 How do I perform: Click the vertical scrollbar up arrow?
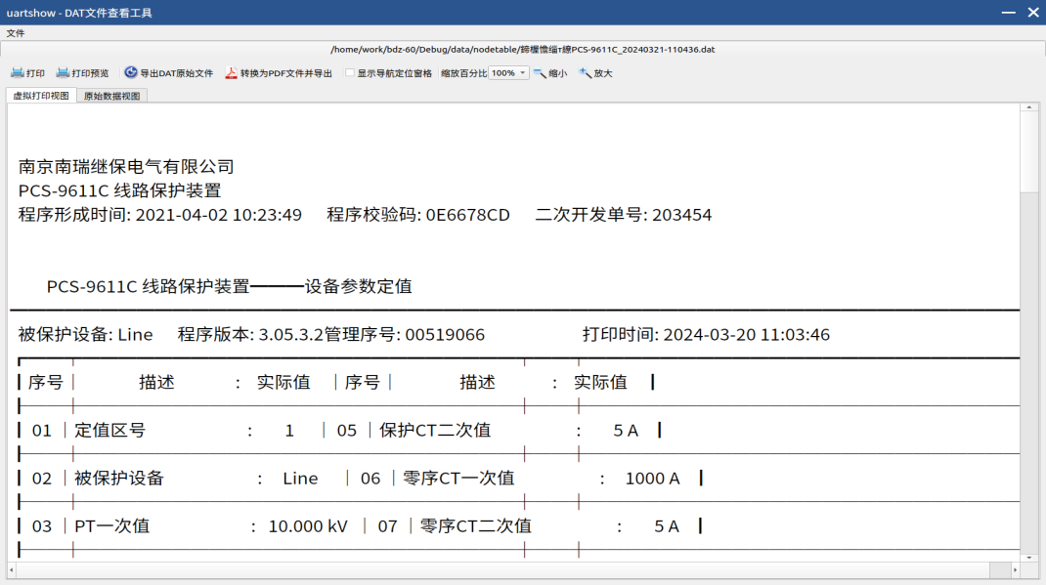pos(1028,108)
